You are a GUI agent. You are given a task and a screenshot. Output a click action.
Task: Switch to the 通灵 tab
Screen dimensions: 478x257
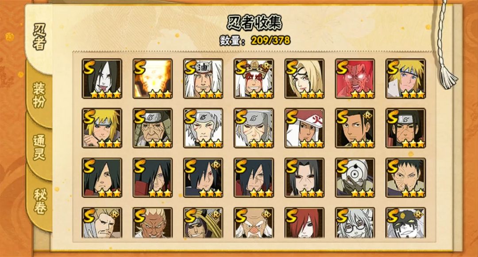pos(39,147)
